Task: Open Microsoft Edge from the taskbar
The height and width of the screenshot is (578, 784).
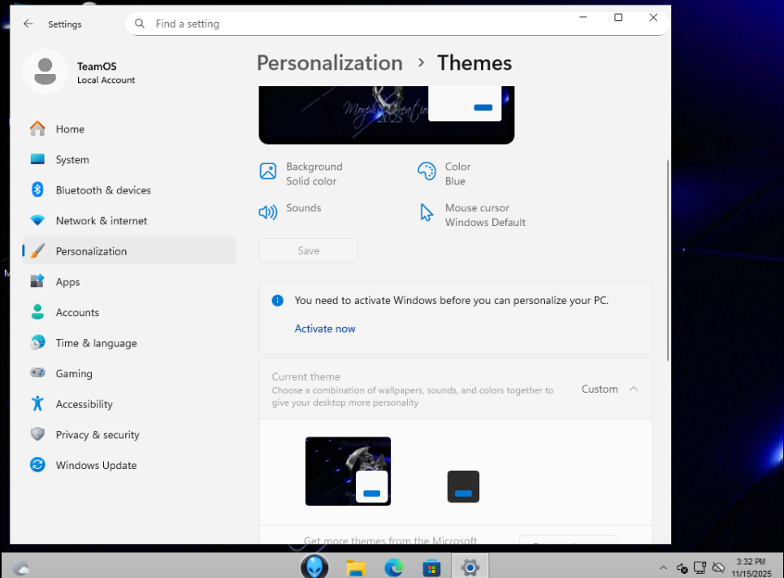Action: 394,567
